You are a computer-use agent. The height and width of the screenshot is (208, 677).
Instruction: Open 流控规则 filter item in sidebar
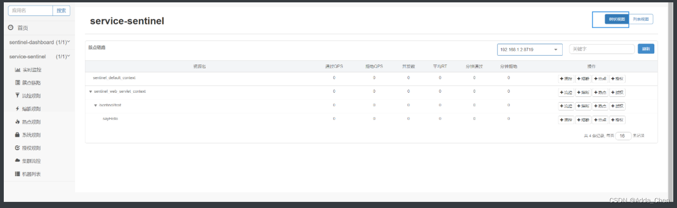pyautogui.click(x=28, y=96)
